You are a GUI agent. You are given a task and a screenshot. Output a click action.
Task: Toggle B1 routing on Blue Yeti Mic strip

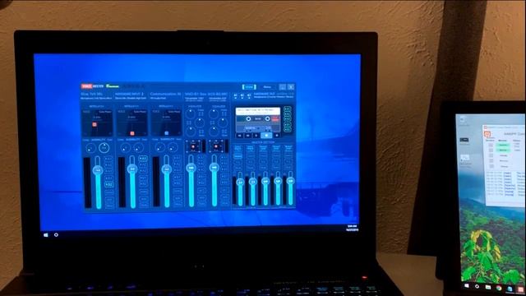[x=108, y=178]
